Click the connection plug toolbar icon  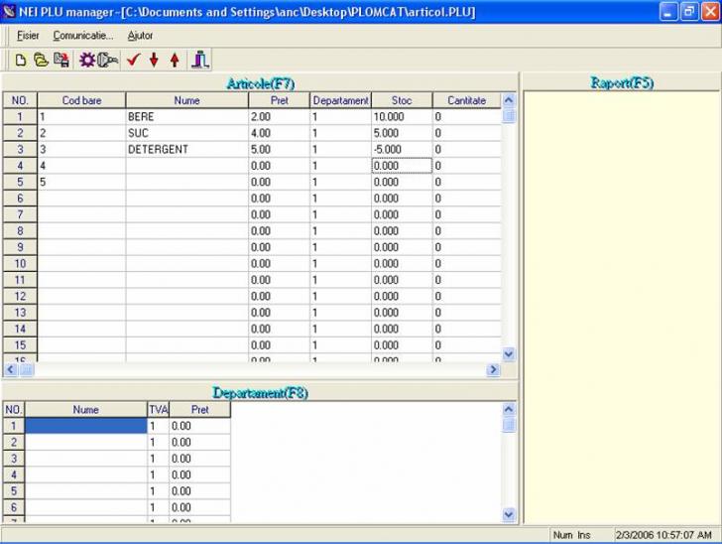[108, 60]
